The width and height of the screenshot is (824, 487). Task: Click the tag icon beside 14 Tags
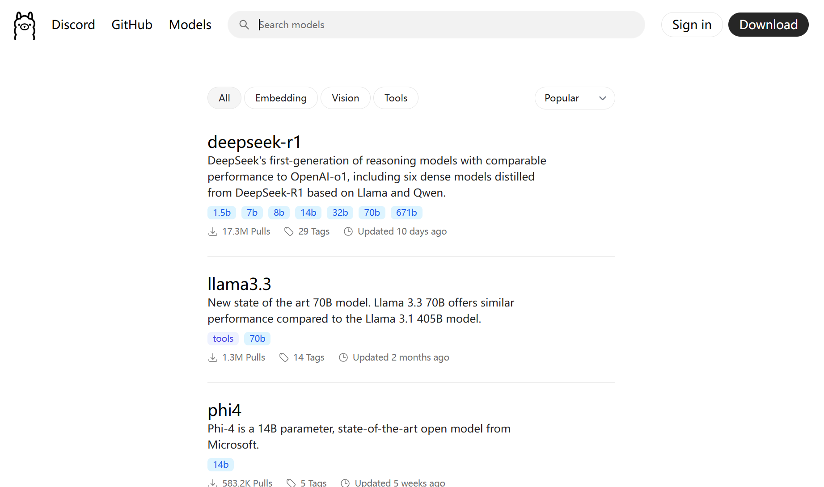(284, 357)
